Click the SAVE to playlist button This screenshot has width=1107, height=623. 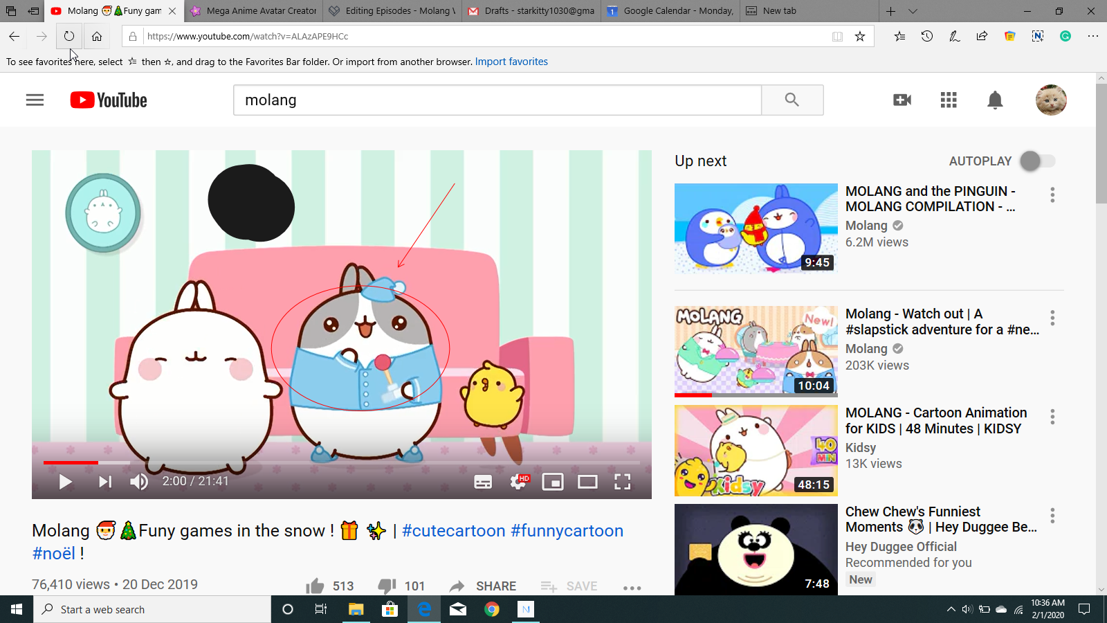(x=569, y=586)
